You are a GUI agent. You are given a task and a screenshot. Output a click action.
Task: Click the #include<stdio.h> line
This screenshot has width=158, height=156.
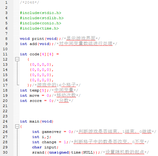coord(41,13)
